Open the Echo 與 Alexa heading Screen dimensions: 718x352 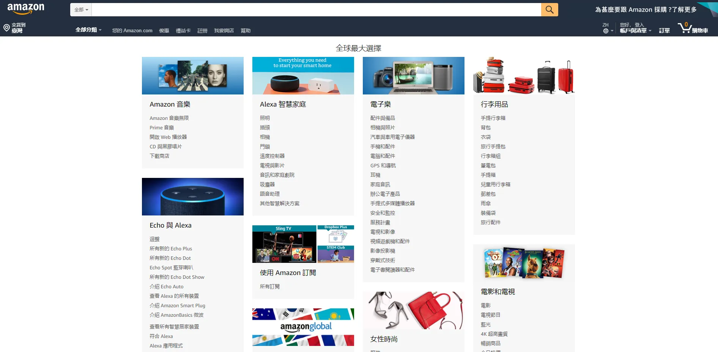170,225
